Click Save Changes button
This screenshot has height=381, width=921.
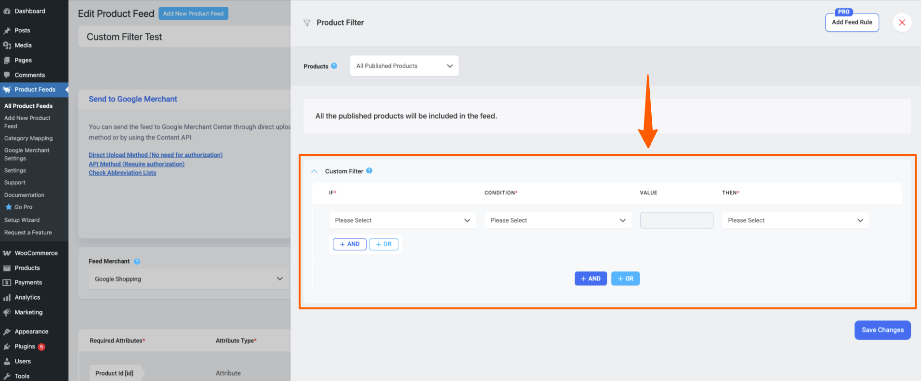882,330
